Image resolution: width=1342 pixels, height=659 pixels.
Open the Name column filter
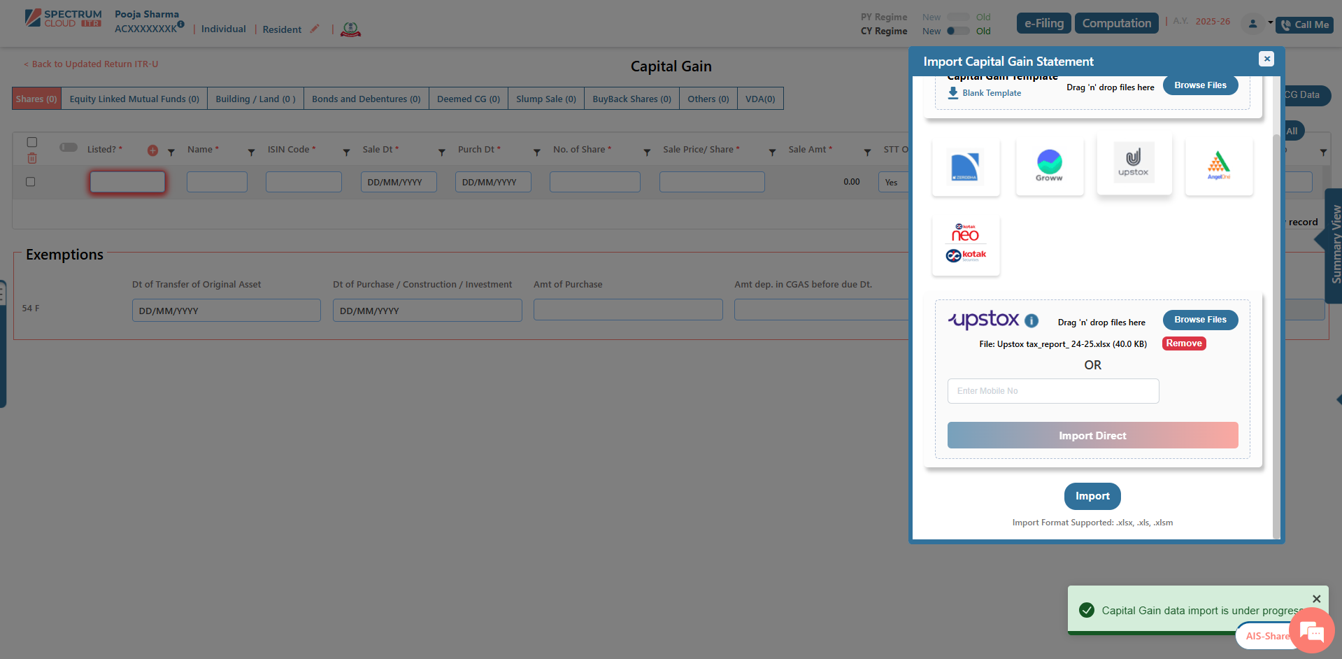[x=251, y=152]
